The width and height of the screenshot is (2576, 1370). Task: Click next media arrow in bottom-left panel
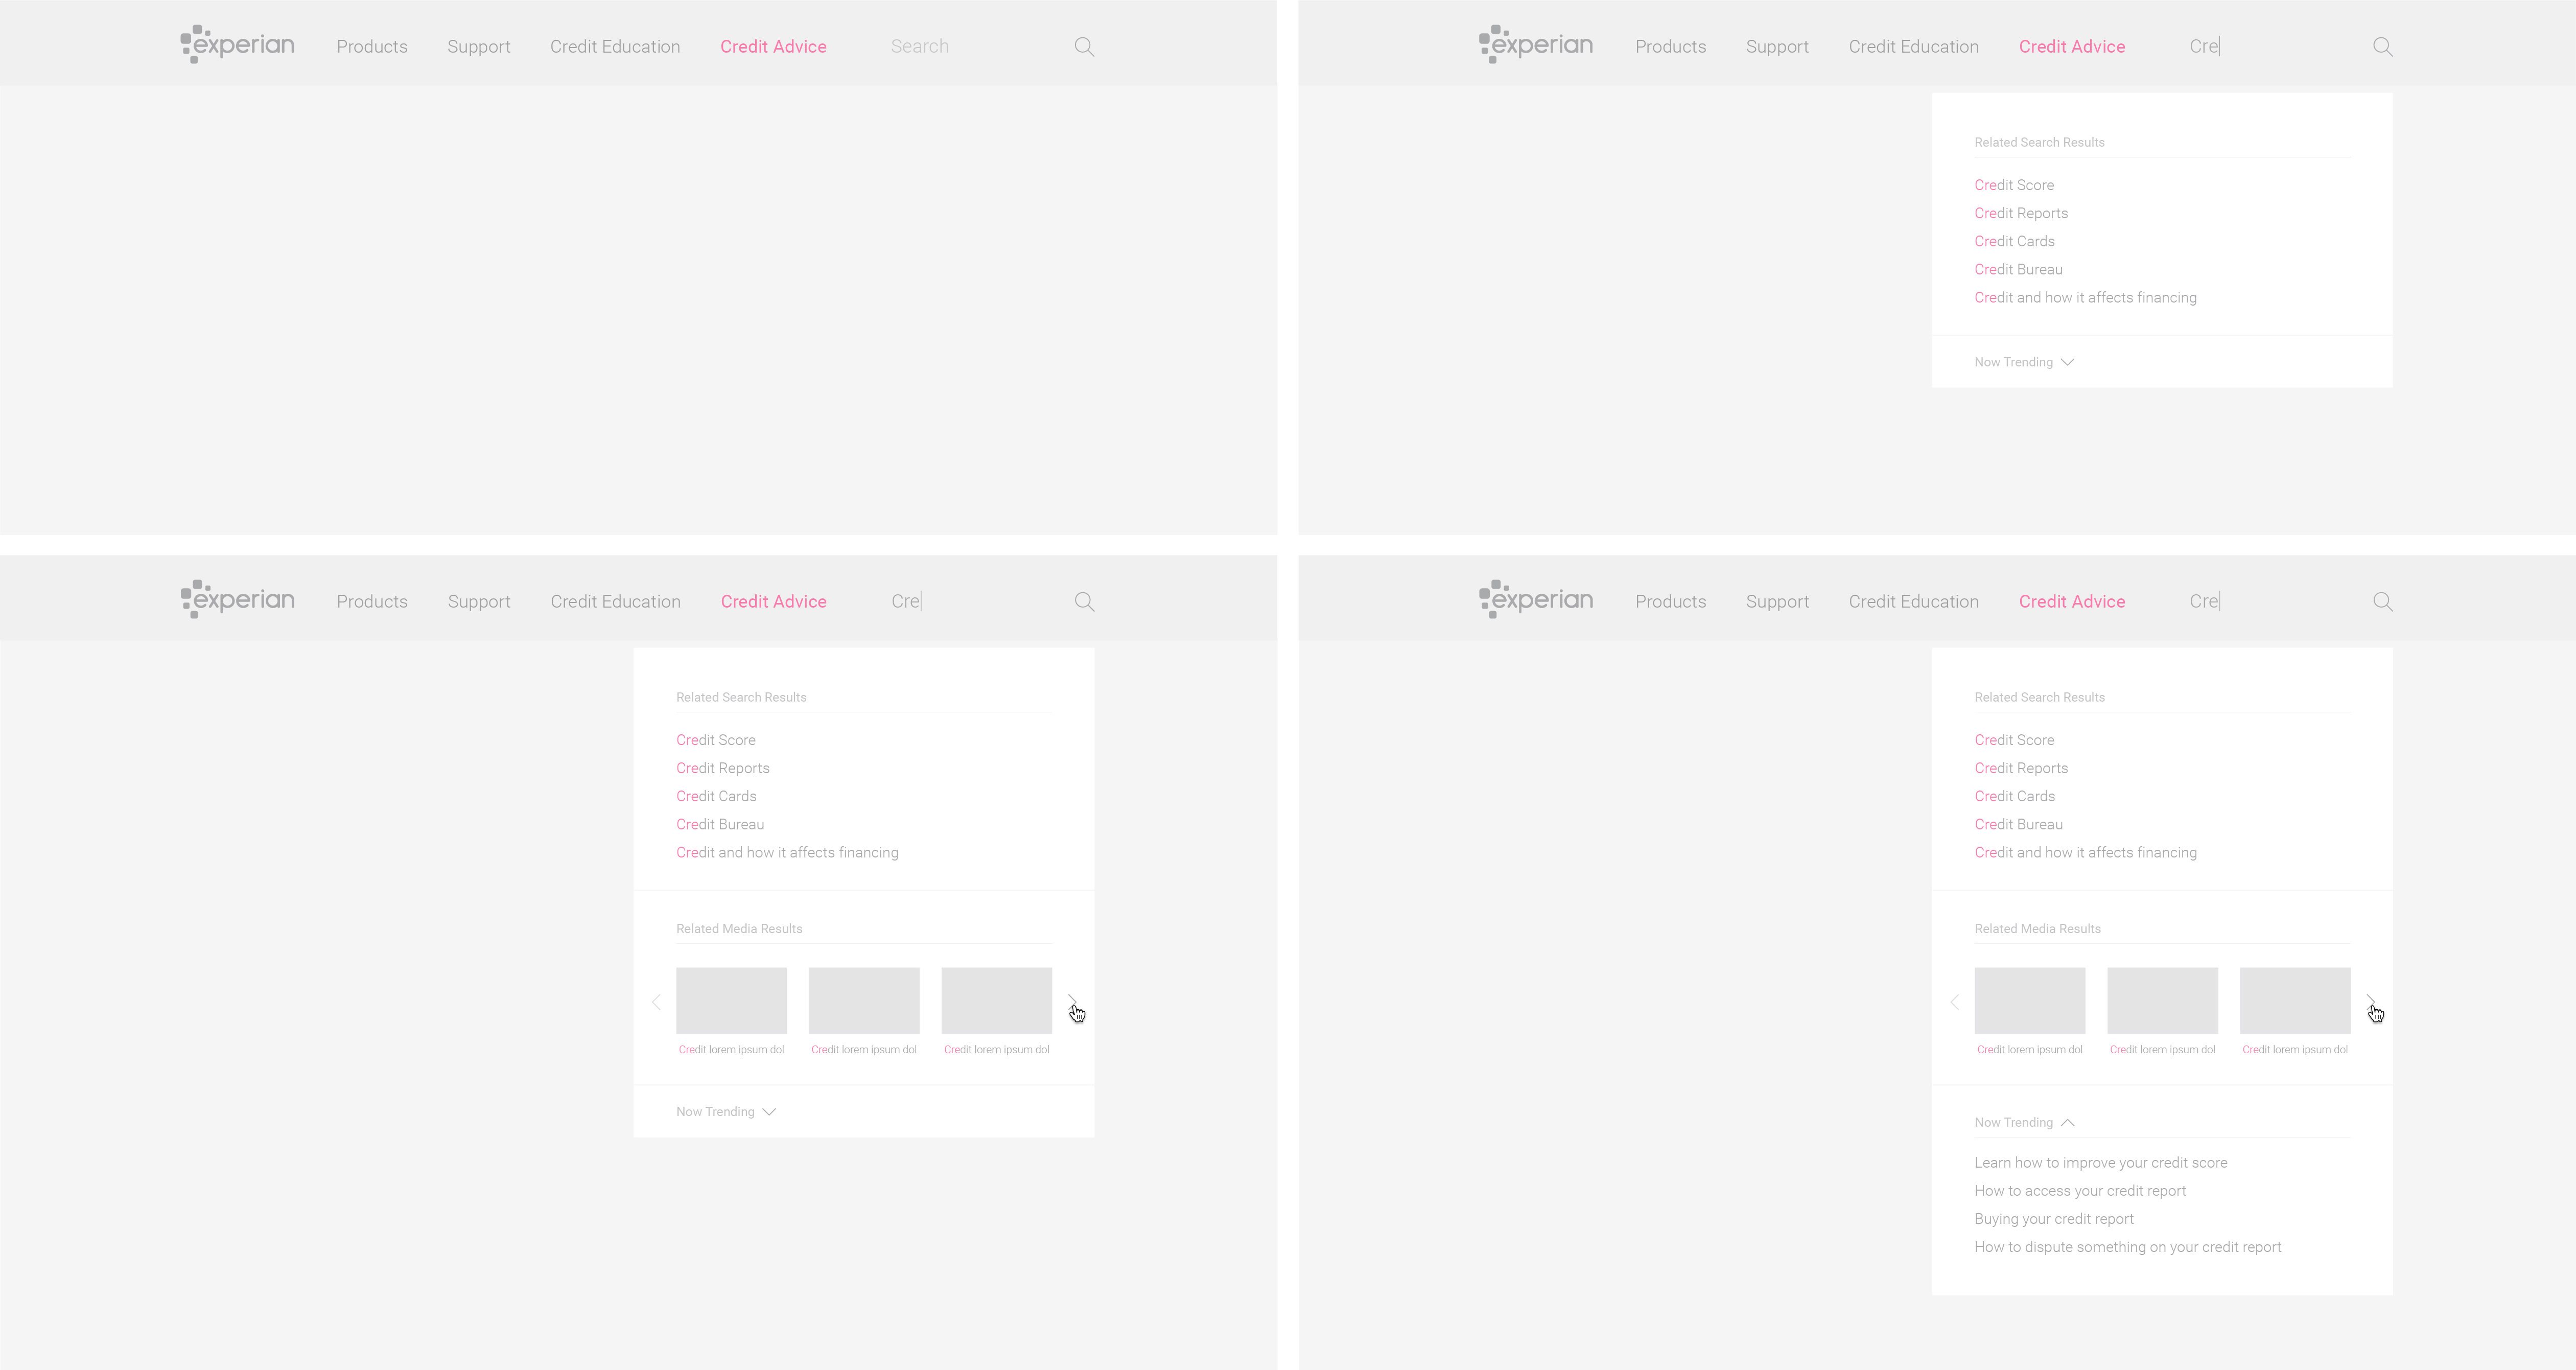click(1072, 1002)
